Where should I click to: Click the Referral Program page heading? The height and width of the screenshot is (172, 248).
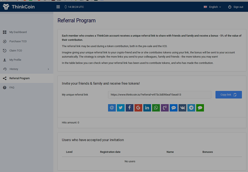point(76,21)
